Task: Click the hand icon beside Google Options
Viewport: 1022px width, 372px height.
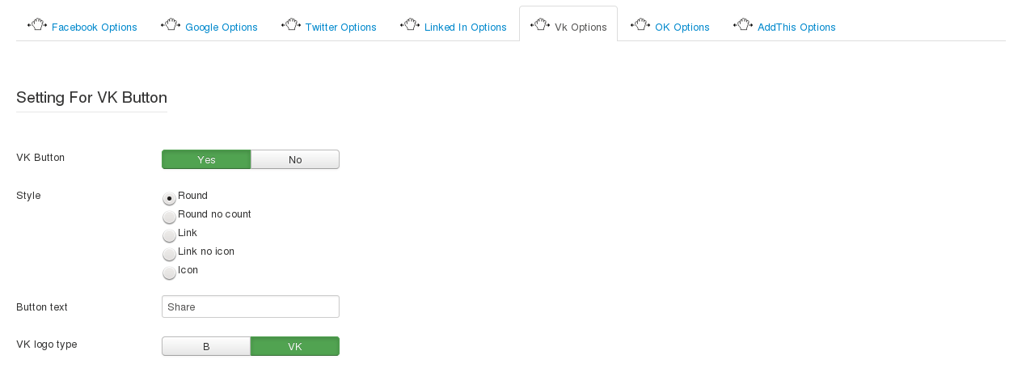Action: coord(171,24)
